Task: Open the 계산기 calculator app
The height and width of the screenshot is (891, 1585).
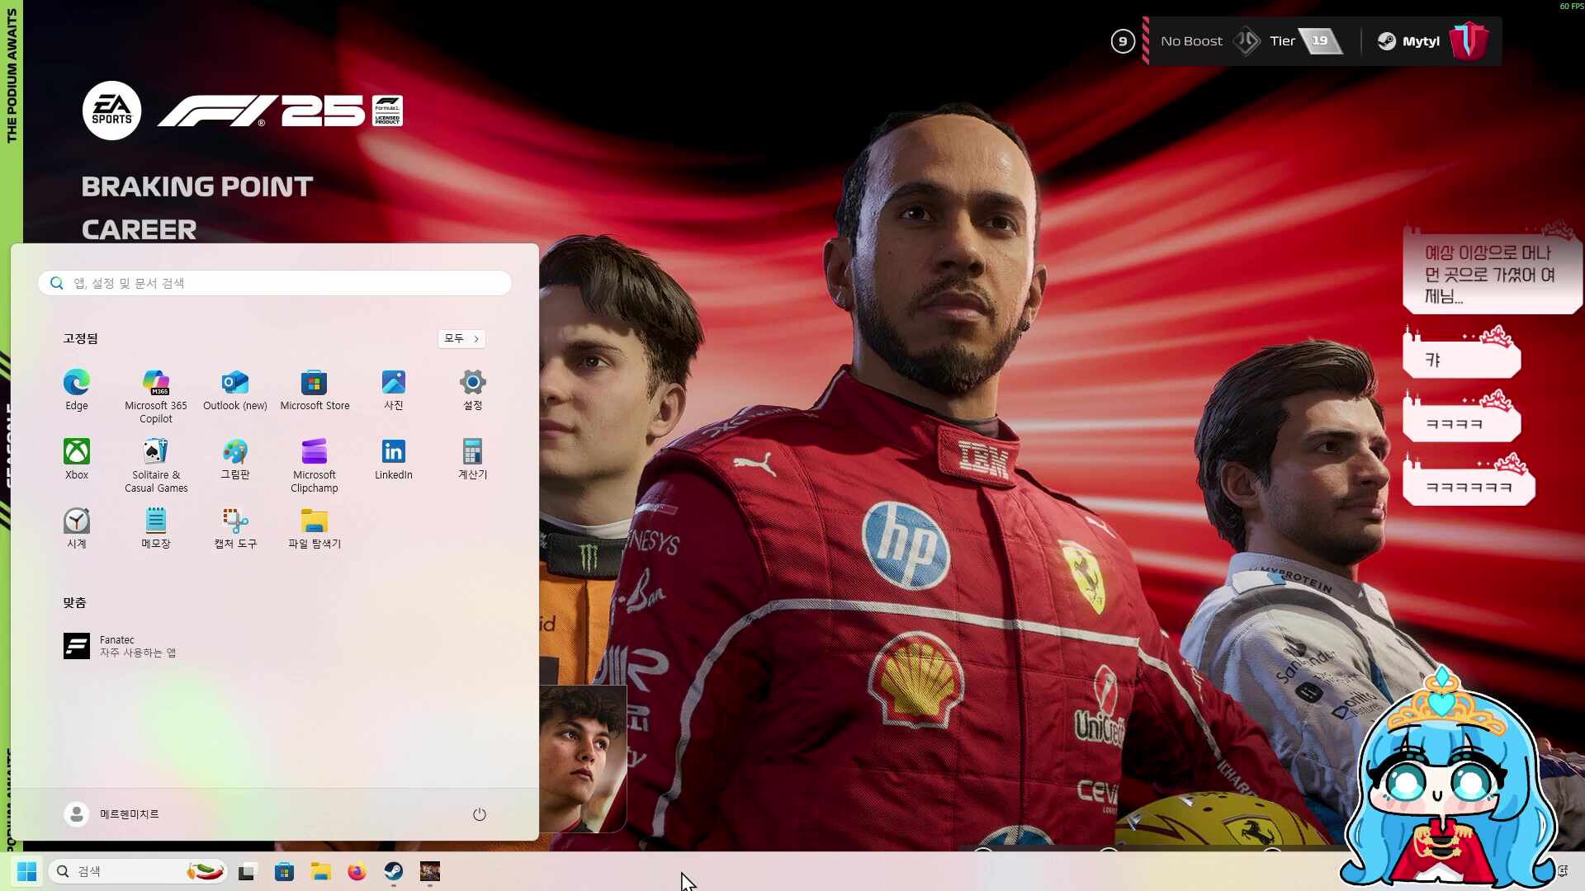Action: [473, 459]
